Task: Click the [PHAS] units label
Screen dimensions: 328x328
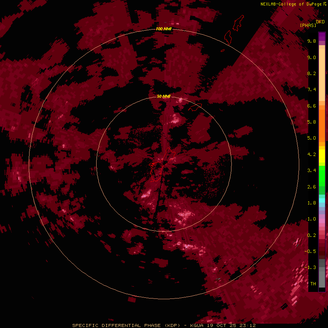Action: coord(308,25)
